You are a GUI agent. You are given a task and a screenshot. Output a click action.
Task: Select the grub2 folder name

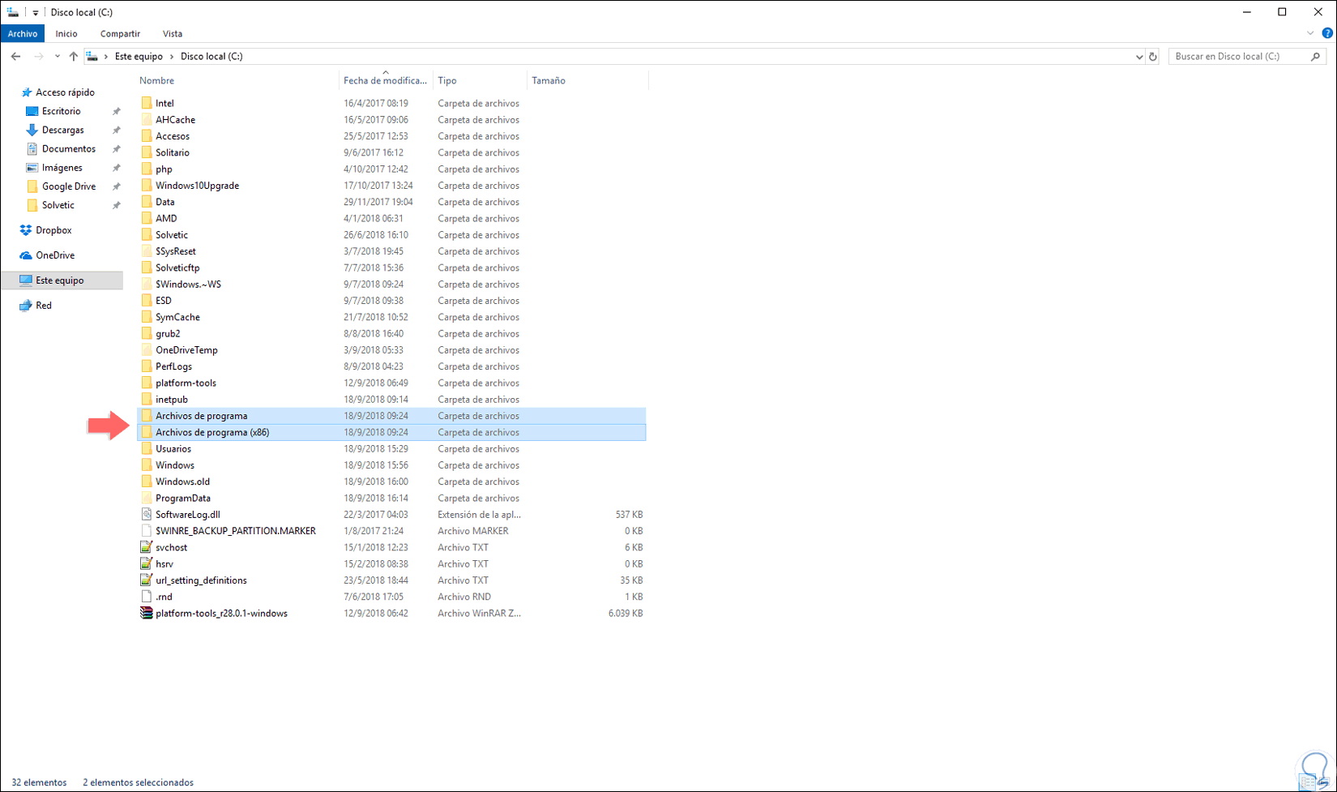(168, 333)
